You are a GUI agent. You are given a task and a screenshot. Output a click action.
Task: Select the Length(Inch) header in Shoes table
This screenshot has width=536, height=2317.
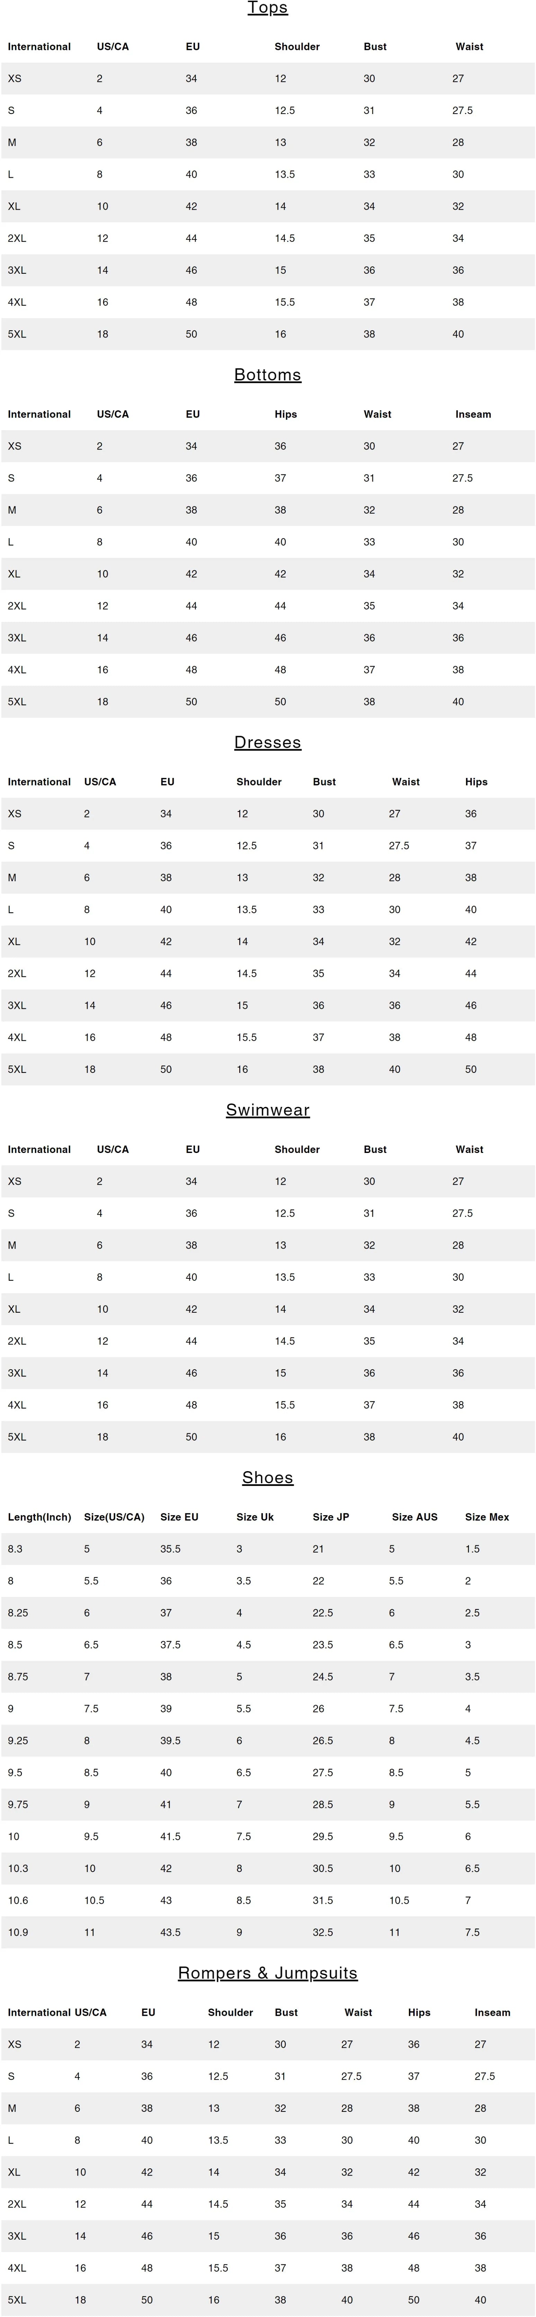point(39,1518)
